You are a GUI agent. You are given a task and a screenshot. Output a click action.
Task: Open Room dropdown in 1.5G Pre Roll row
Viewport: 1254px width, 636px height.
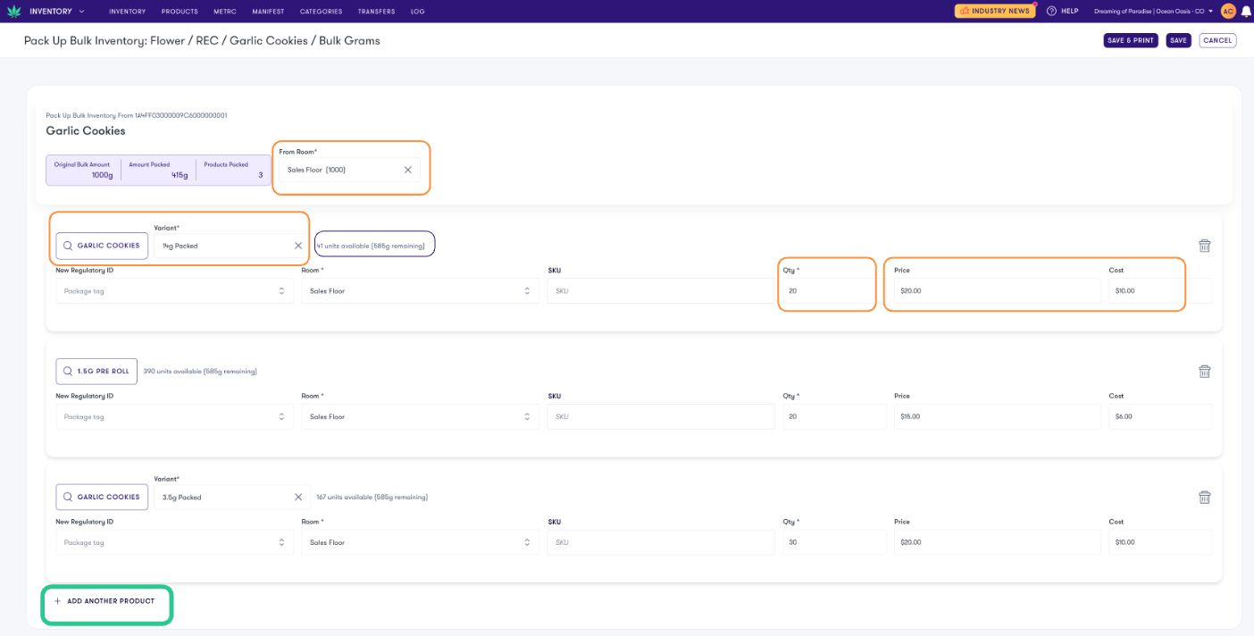420,416
